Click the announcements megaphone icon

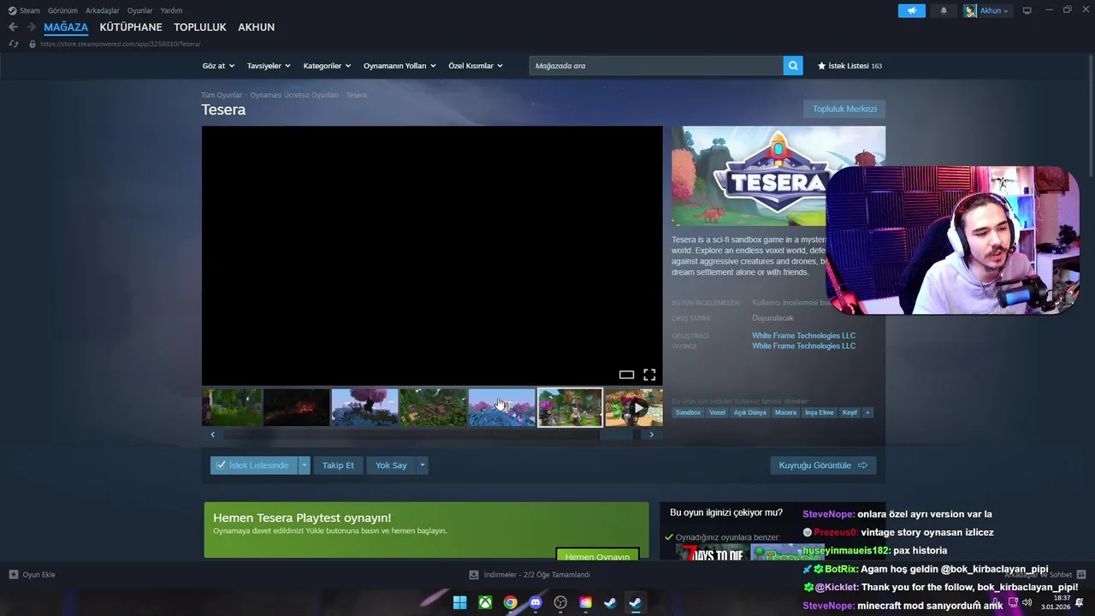[912, 10]
